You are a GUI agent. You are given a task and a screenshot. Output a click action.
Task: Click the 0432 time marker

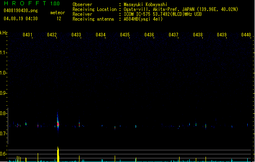coord(52,35)
